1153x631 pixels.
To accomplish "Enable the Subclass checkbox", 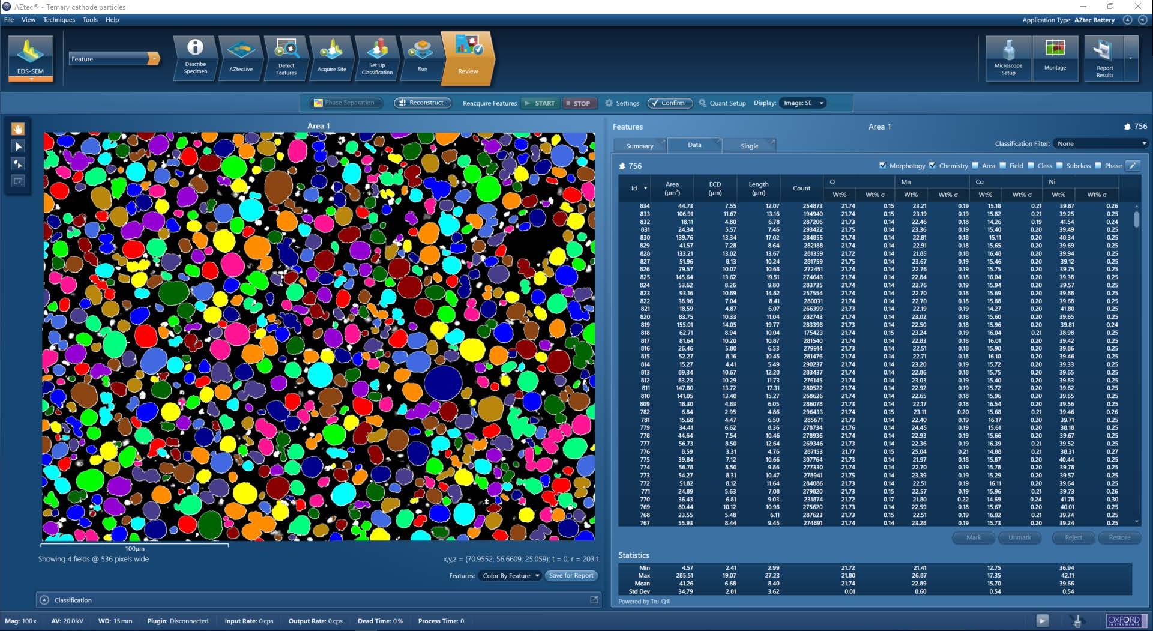I will pyautogui.click(x=1059, y=166).
